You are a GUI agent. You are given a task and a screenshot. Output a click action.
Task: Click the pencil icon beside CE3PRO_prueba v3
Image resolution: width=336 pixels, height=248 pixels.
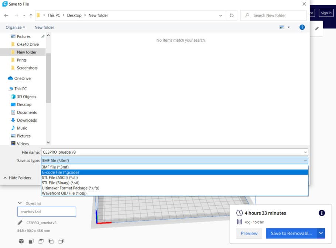click(x=20, y=223)
